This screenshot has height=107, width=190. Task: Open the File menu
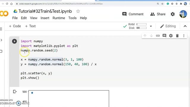[15, 18]
